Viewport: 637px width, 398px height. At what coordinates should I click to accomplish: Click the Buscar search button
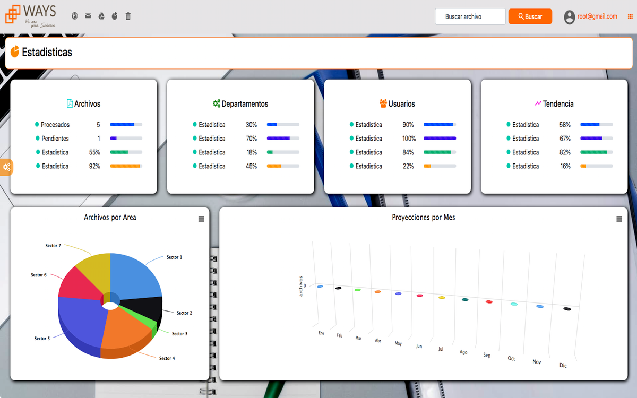pyautogui.click(x=530, y=16)
